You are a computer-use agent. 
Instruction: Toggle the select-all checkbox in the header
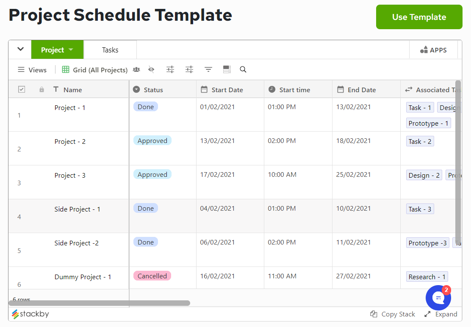point(22,89)
